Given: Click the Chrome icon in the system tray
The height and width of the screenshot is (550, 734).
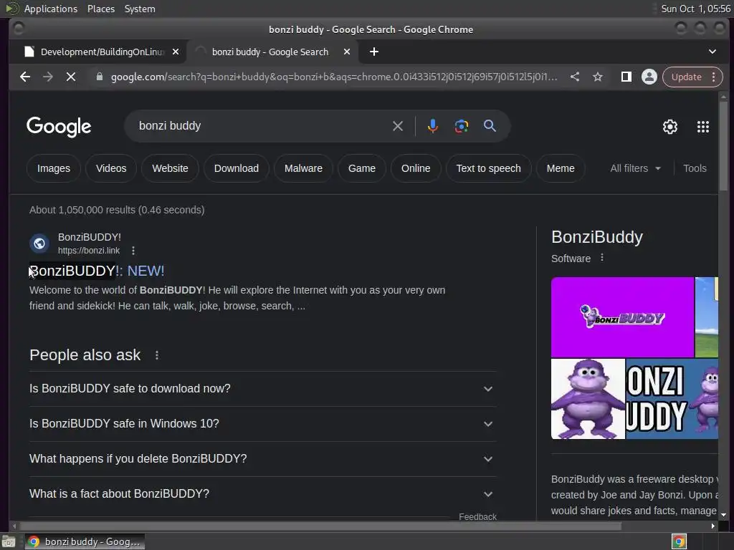Looking at the screenshot, I should point(679,541).
